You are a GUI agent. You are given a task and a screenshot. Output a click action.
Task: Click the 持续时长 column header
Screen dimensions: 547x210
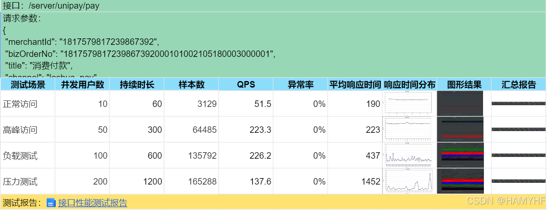pos(137,84)
